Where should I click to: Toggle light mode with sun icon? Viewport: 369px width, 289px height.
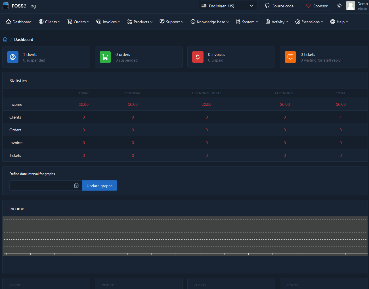pyautogui.click(x=339, y=6)
